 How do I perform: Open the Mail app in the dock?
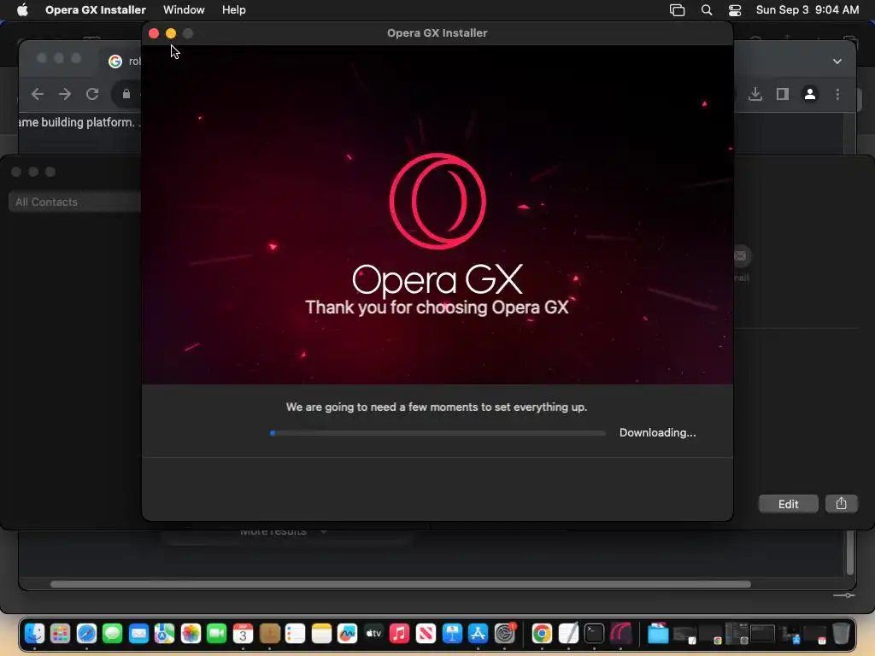coord(138,634)
